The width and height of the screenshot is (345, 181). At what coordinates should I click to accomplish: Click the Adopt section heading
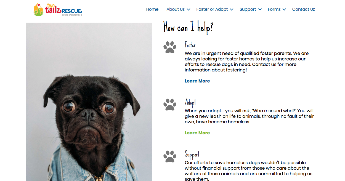click(190, 102)
